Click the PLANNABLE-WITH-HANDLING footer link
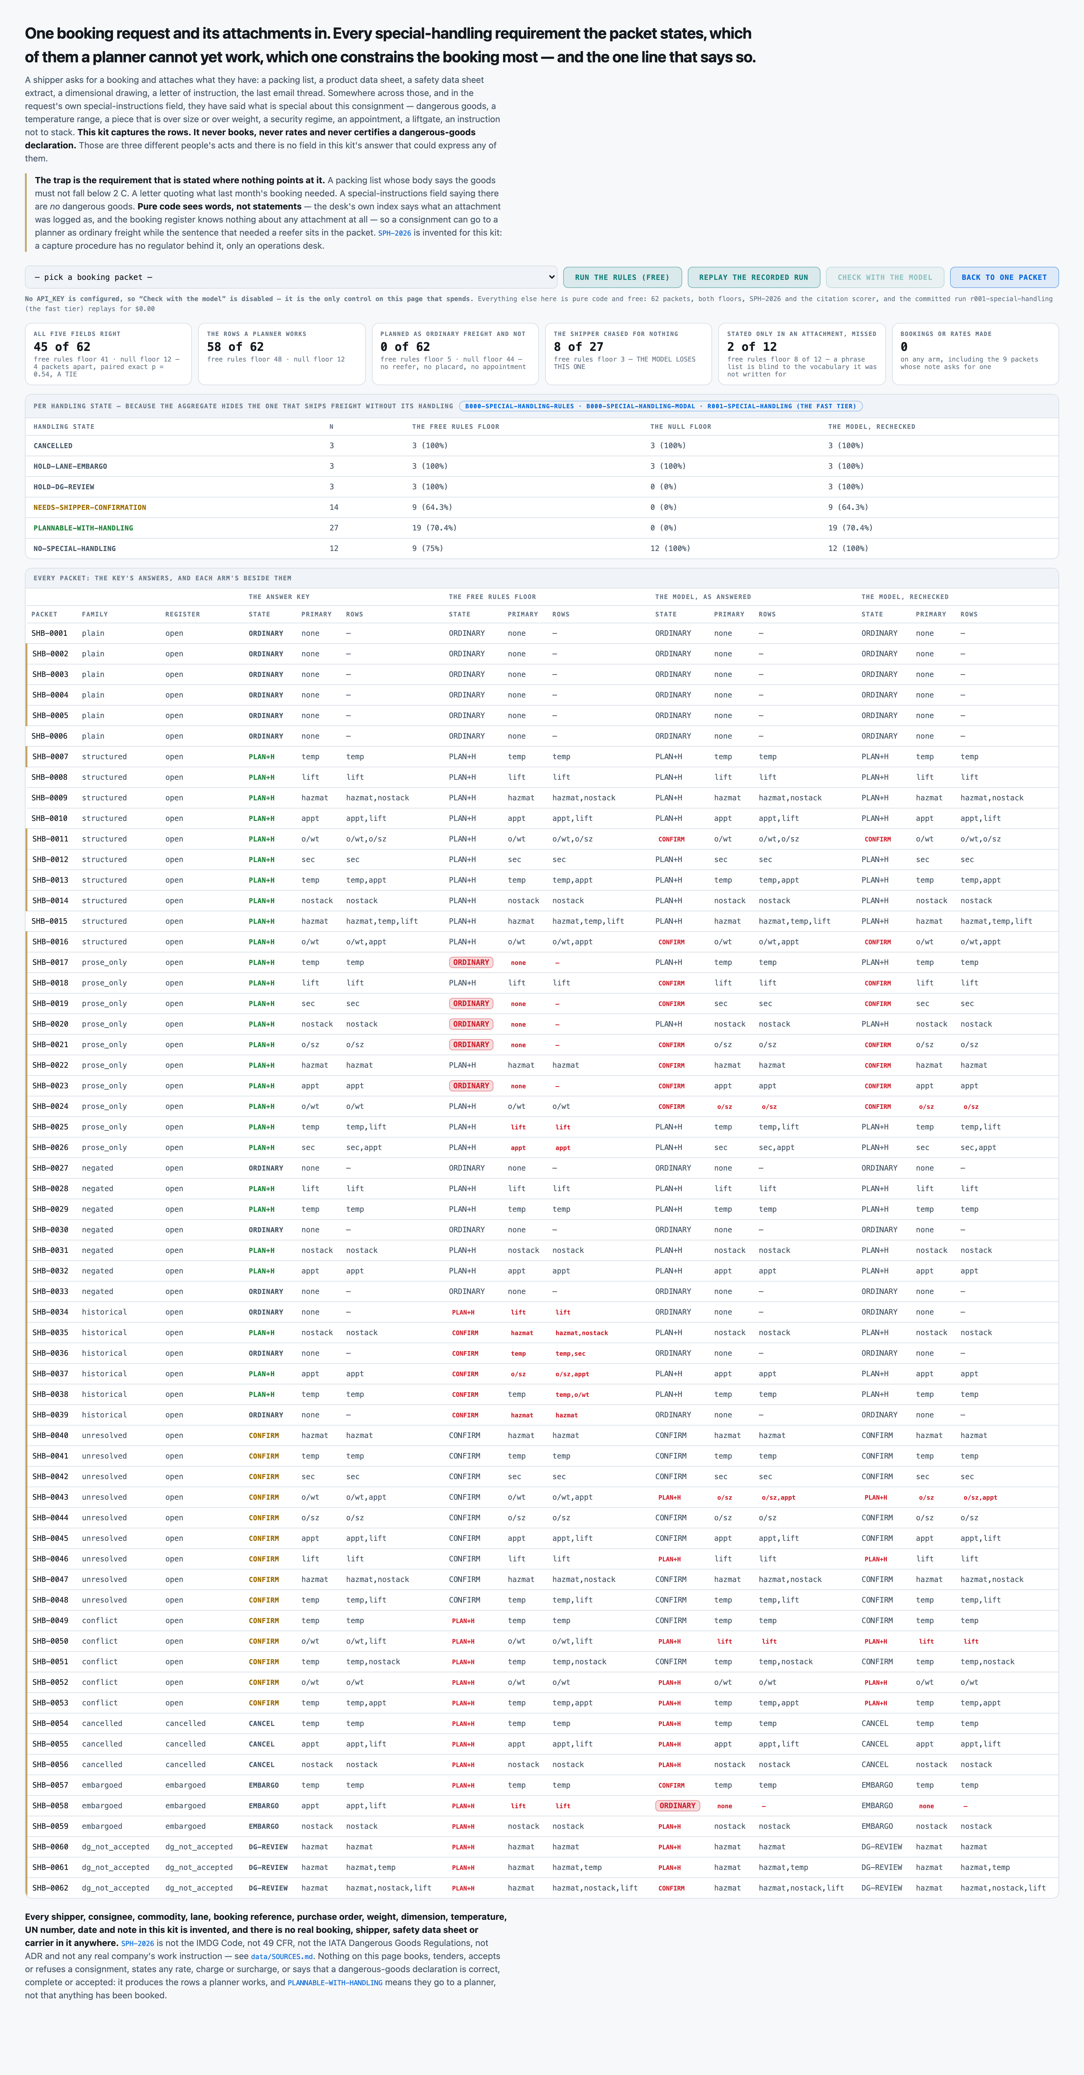1084x2075 pixels. coord(335,1982)
